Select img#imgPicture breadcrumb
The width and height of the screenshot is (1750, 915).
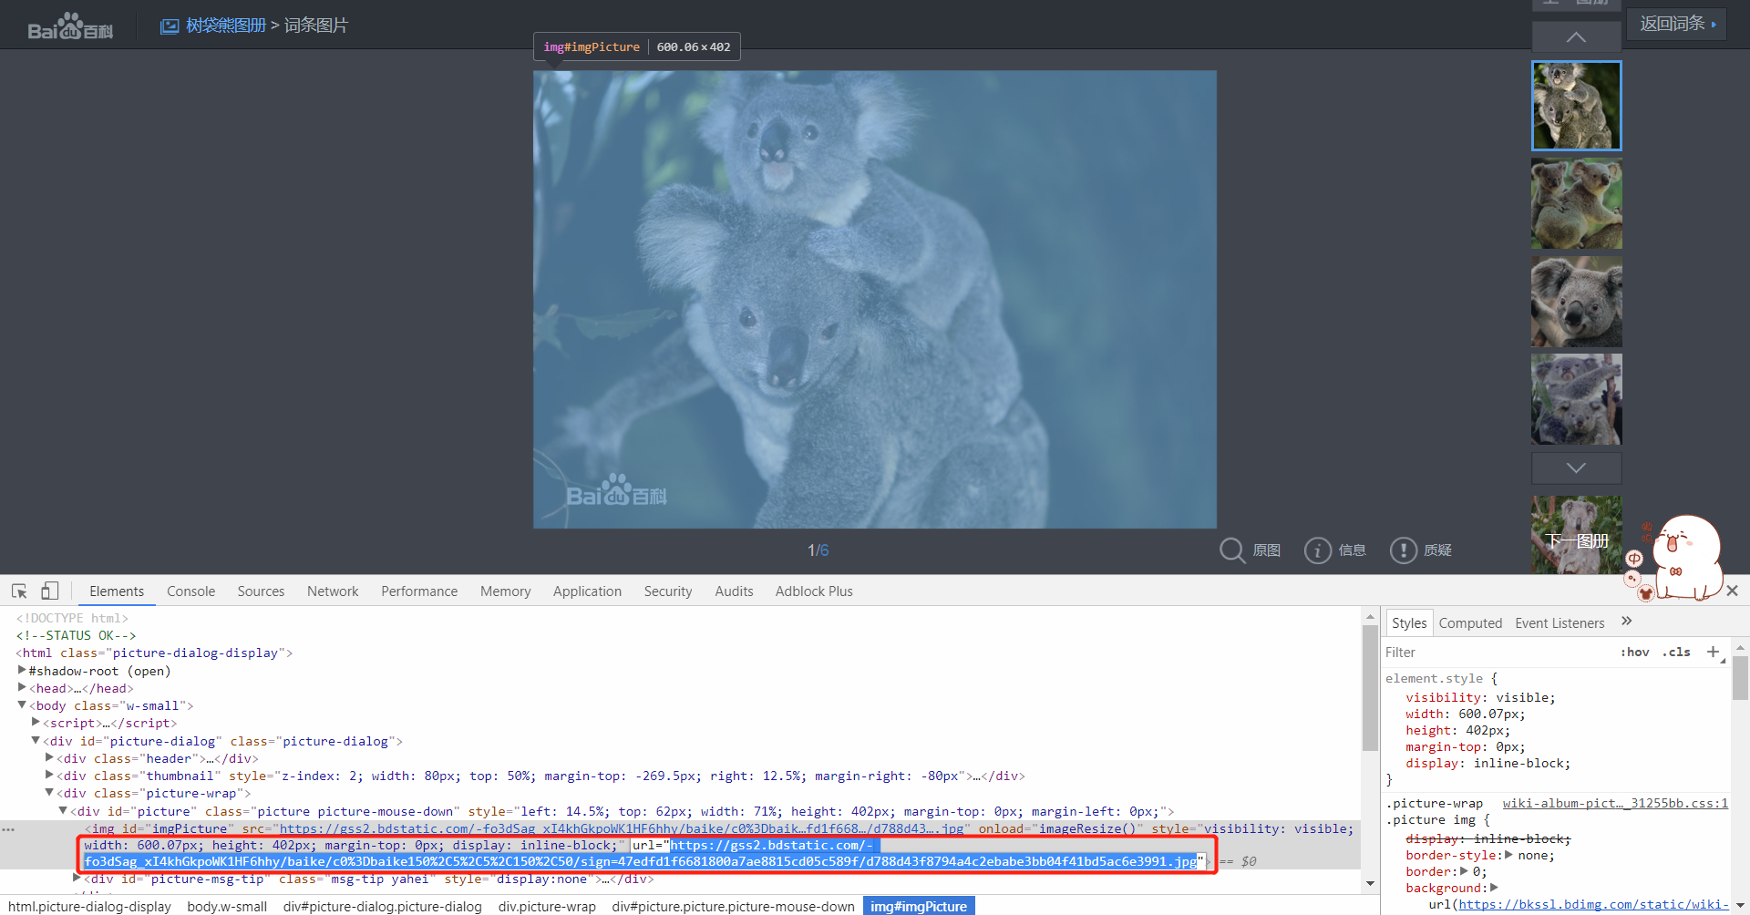919,907
